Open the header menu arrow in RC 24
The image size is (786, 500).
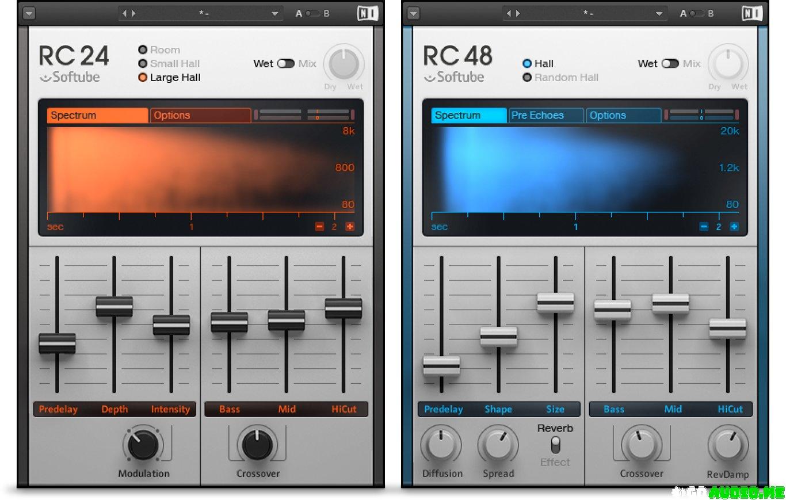point(29,13)
